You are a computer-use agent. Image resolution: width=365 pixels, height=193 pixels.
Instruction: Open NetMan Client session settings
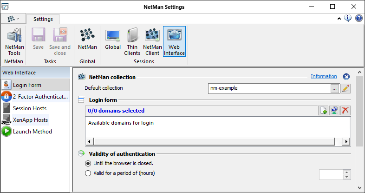click(152, 42)
